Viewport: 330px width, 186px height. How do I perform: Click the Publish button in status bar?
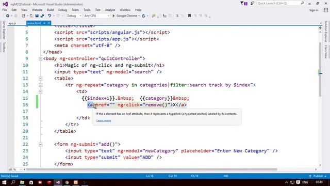[318, 176]
